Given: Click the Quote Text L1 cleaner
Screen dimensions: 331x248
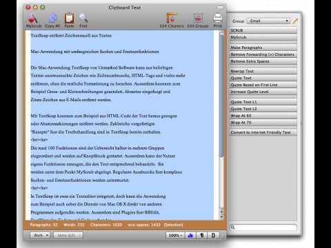Looking at the screenshot, I should (263, 102).
